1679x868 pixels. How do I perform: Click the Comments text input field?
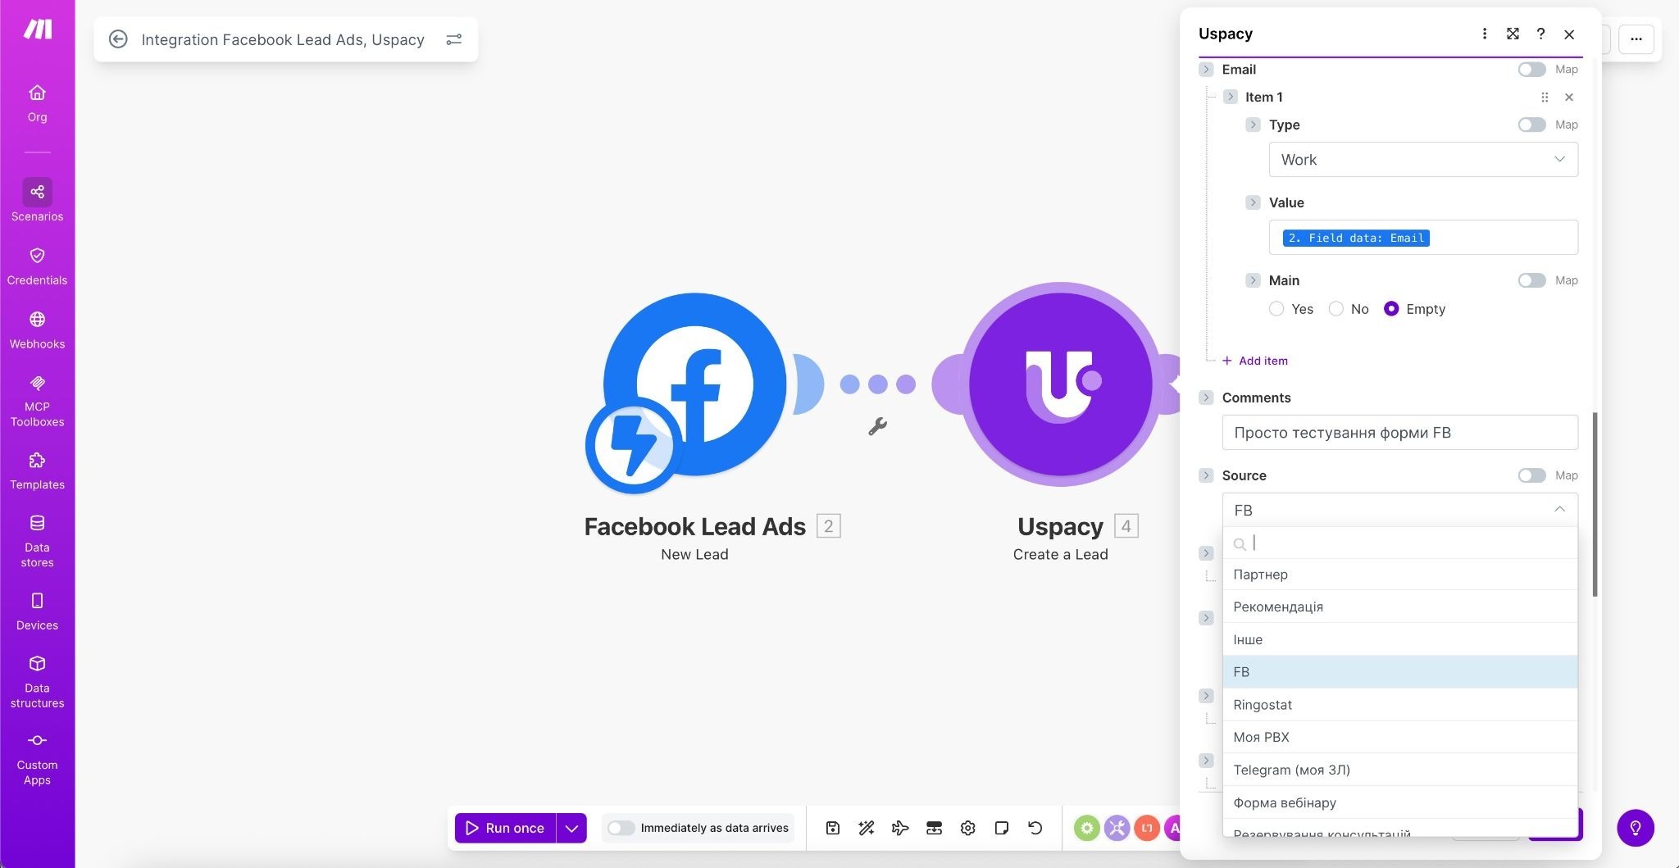point(1399,433)
